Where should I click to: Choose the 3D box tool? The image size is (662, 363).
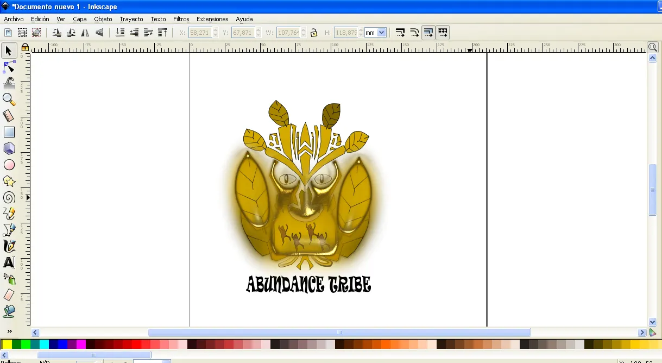(x=9, y=148)
